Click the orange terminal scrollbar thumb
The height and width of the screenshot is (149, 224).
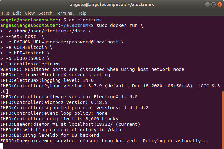(x=223, y=120)
